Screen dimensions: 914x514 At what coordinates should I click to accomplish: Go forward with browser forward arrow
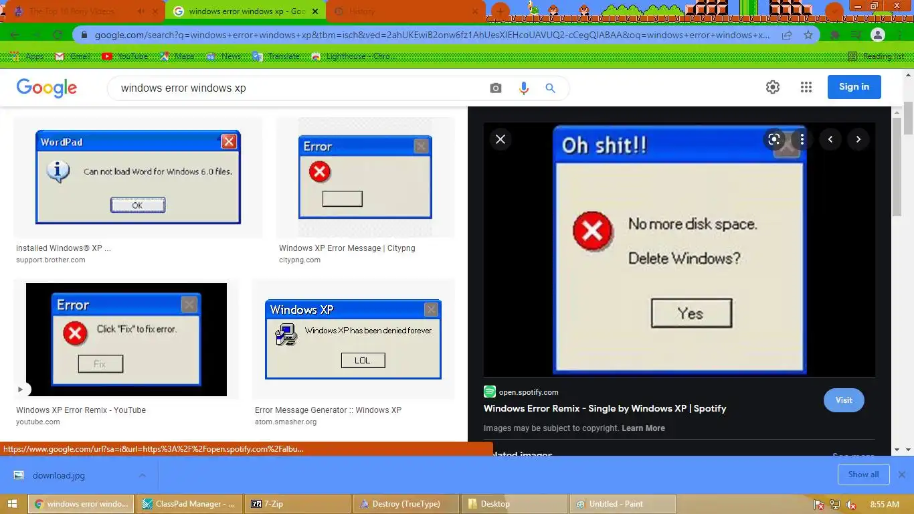[36, 35]
